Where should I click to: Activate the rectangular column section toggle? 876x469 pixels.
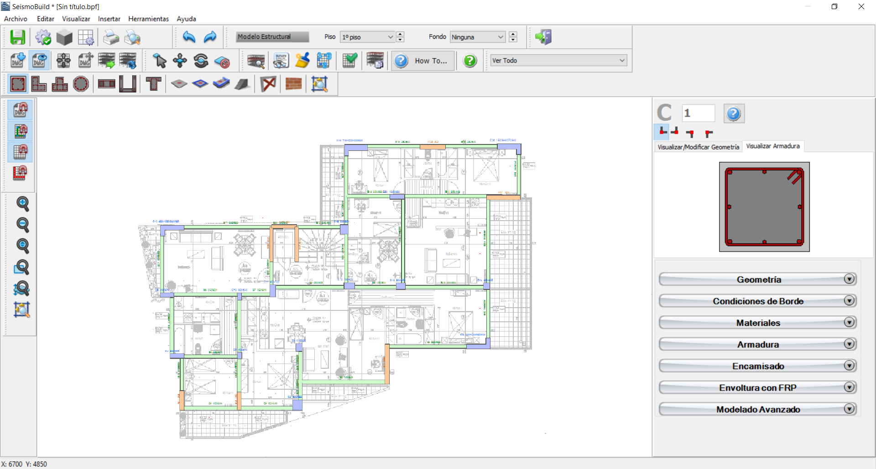click(18, 84)
